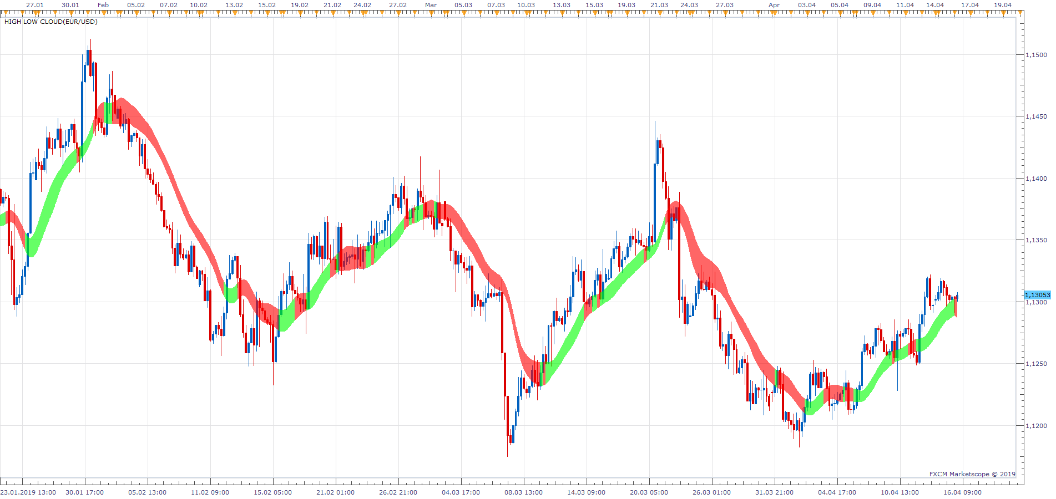
Task: Click bottom axis label 31.03 21:00
Action: point(775,492)
